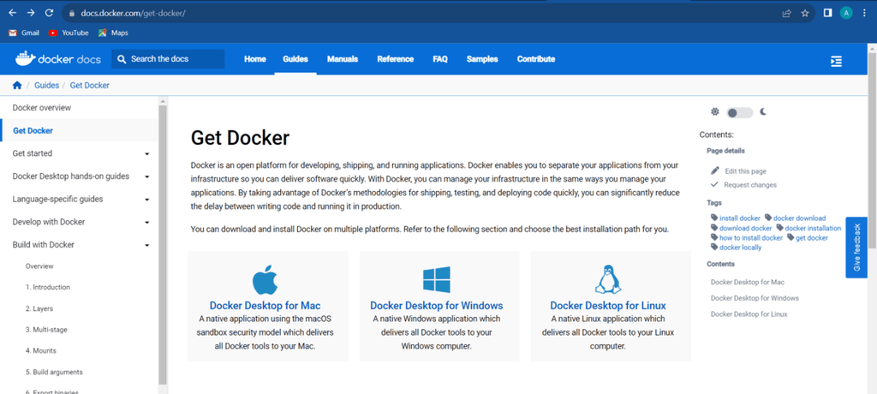The width and height of the screenshot is (877, 394).
Task: Click the 'get docker' tag
Action: click(x=812, y=238)
